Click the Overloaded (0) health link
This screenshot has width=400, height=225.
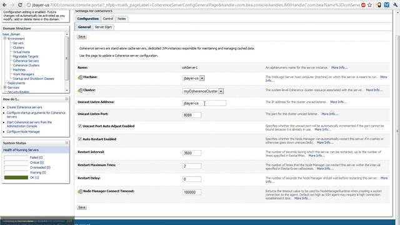click(40, 167)
